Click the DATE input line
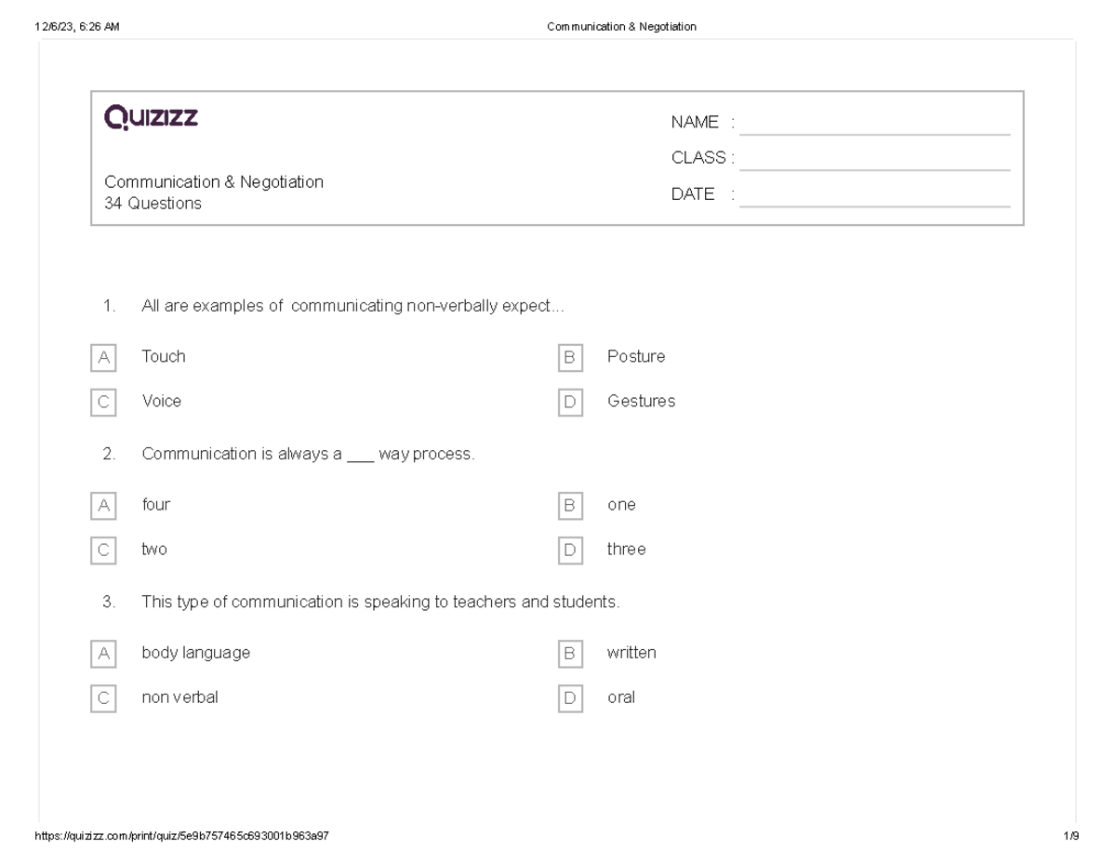1116x862 pixels. pyautogui.click(x=874, y=196)
